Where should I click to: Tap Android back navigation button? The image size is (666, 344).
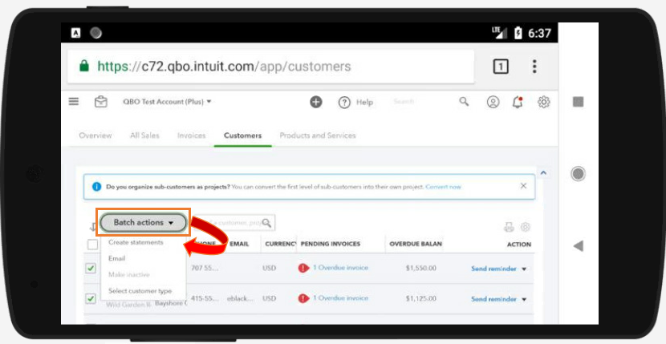click(578, 246)
